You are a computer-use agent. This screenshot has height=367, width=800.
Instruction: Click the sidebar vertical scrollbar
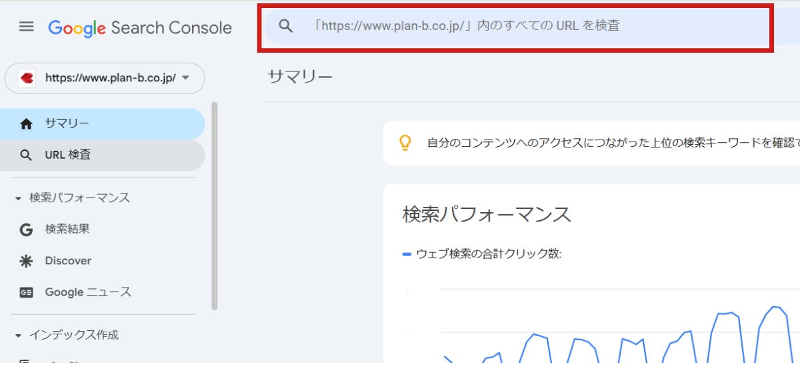(x=214, y=206)
